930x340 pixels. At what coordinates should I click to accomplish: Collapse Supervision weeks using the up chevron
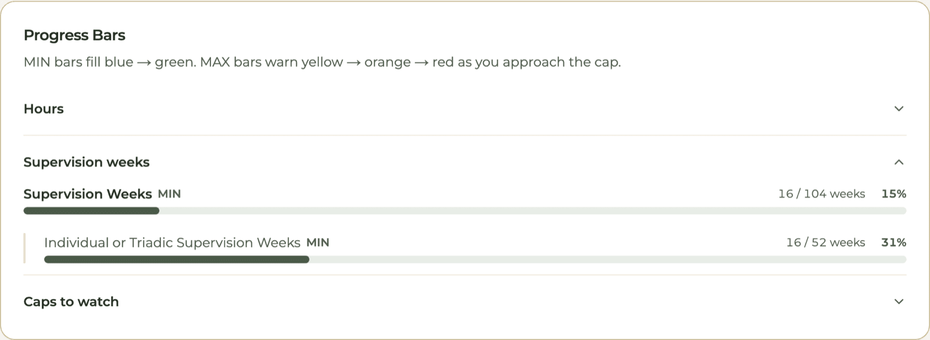point(899,162)
